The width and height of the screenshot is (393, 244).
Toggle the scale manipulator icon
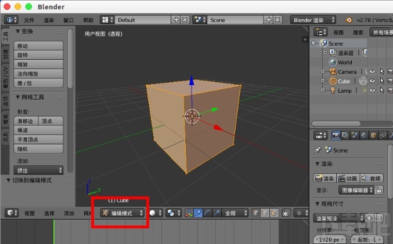pyautogui.click(x=217, y=213)
